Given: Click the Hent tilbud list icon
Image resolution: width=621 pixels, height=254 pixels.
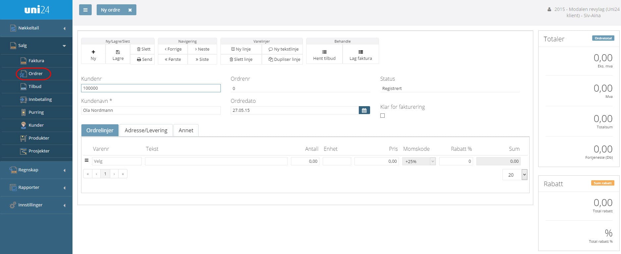Looking at the screenshot, I should (x=324, y=52).
